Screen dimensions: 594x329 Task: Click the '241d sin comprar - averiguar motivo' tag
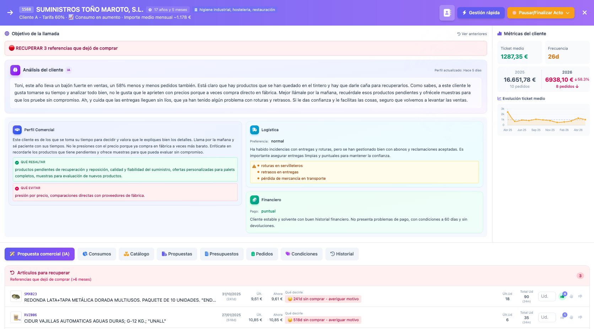click(323, 299)
